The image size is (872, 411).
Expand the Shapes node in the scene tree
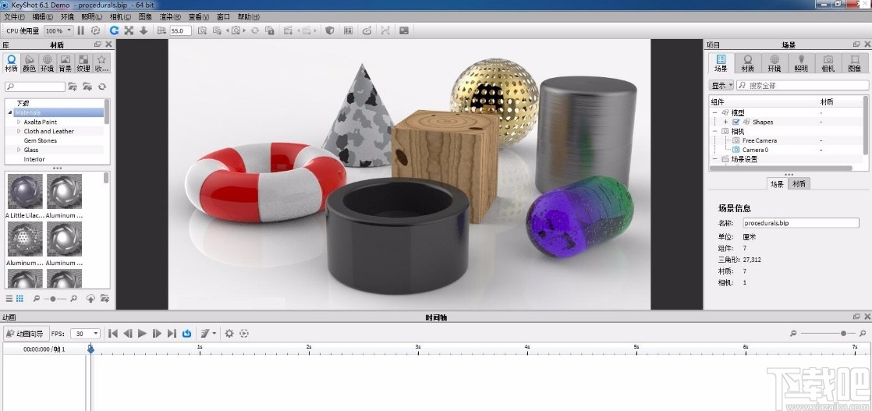tap(725, 122)
